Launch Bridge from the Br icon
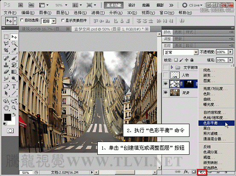This screenshot has height=176, width=236. click(20, 5)
